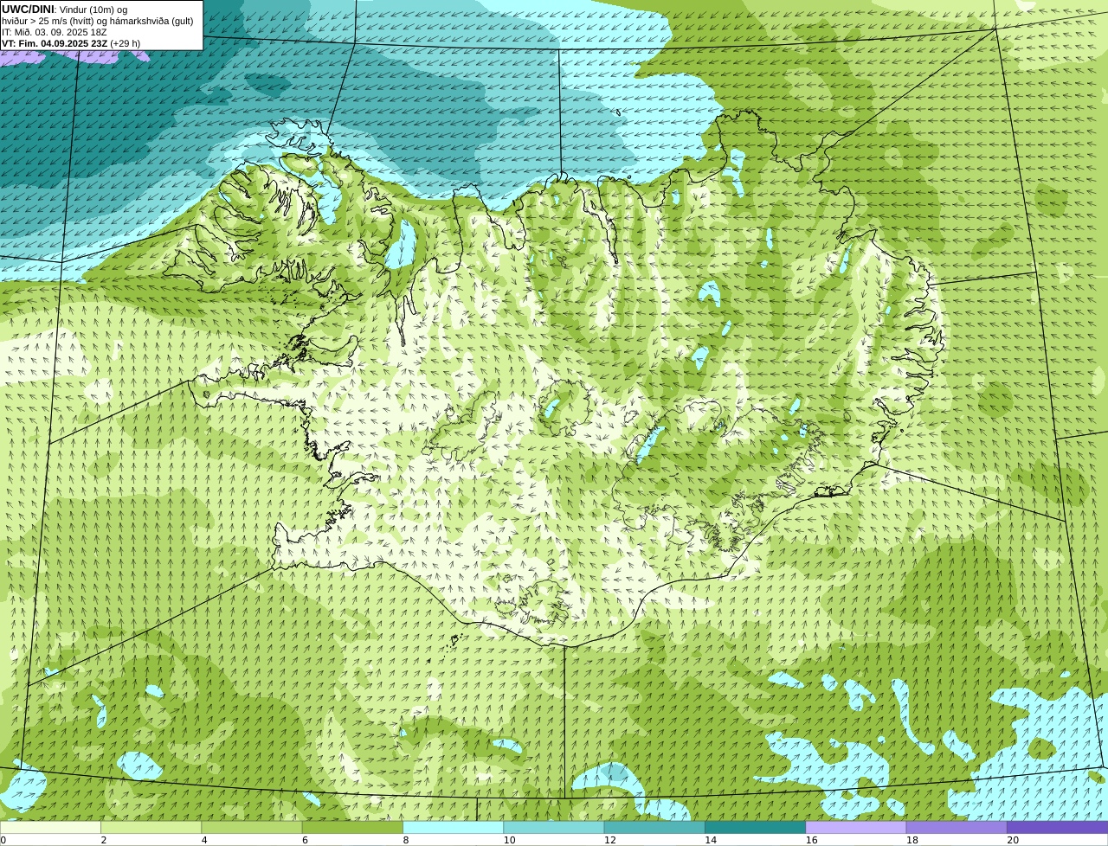
Task: Click the UWC/DINI title in legend box
Action: (28, 10)
